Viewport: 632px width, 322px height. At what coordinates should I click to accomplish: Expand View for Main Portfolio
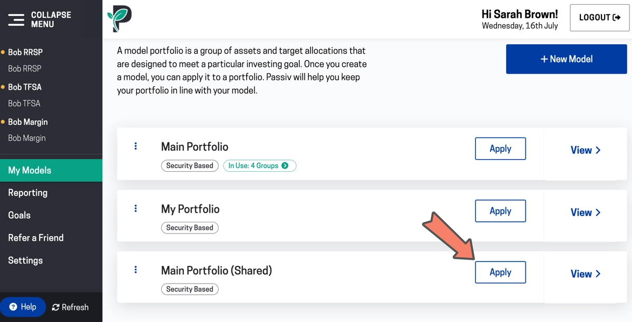click(x=585, y=150)
